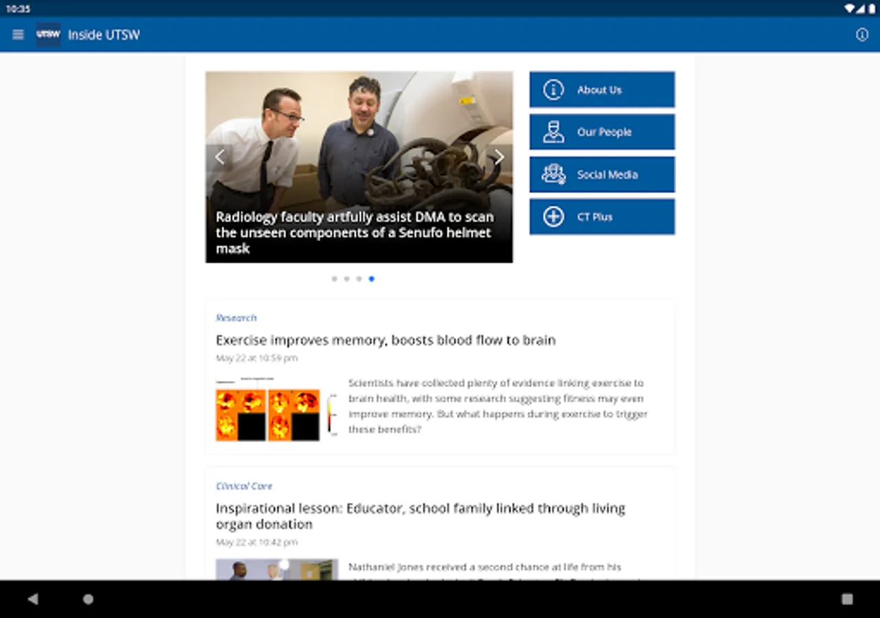Tap the Our People doctor icon
880x618 pixels.
(553, 132)
